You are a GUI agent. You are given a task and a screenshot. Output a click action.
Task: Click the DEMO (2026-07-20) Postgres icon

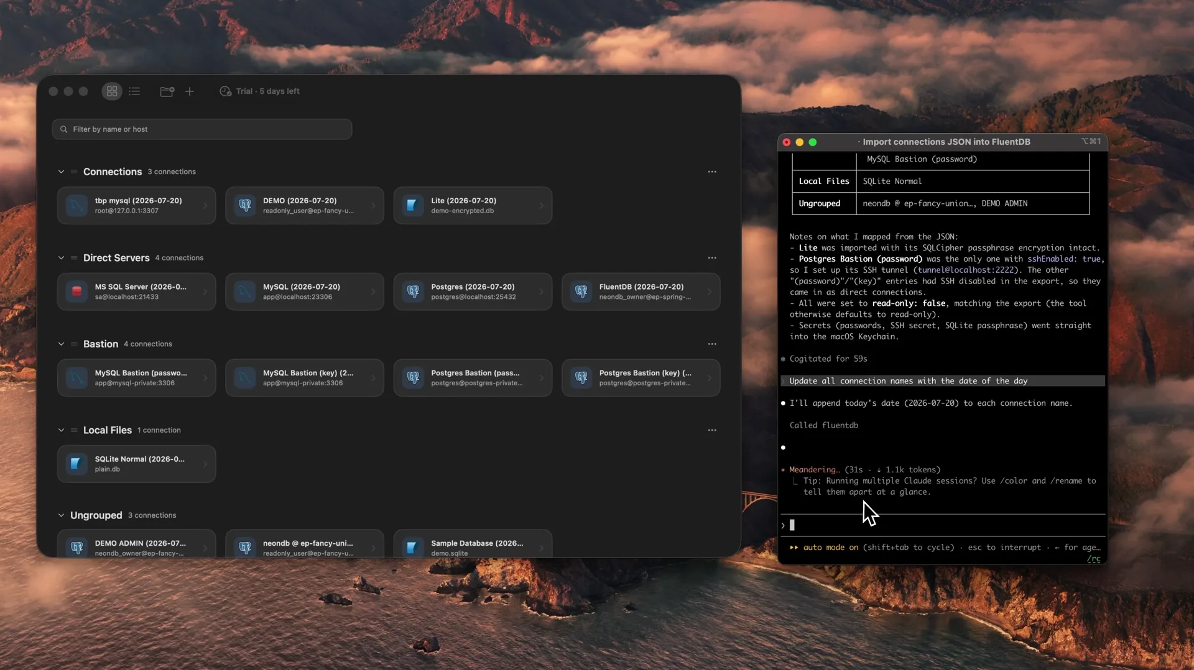(245, 205)
